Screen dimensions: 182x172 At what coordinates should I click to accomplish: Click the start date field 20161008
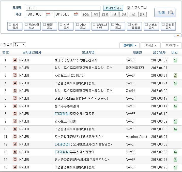pyautogui.click(x=35, y=15)
